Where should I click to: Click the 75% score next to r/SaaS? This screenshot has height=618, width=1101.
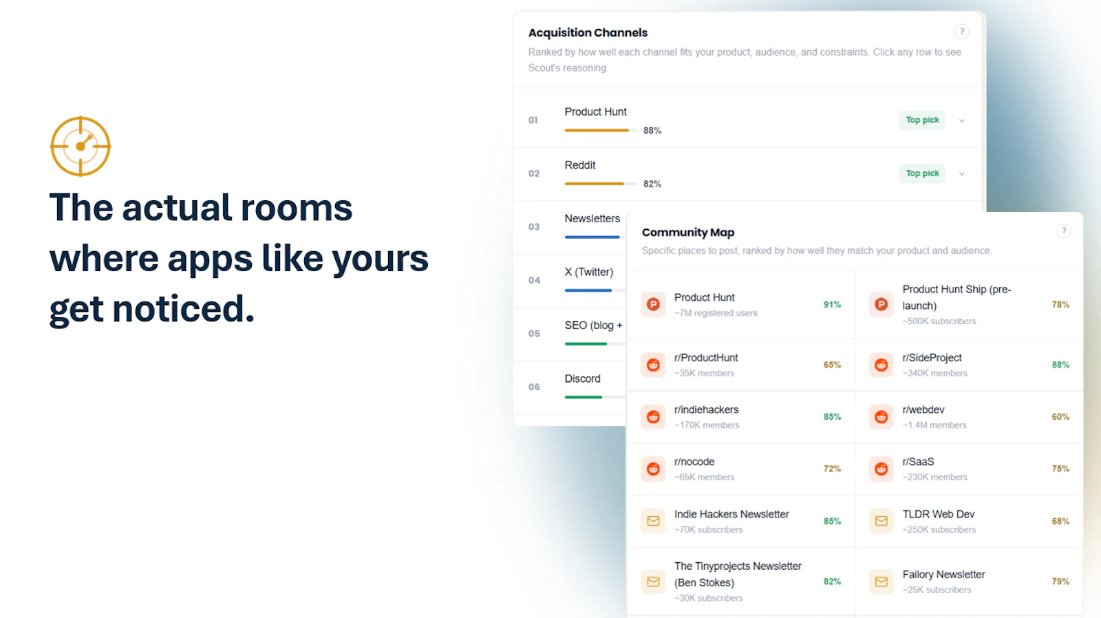1060,469
